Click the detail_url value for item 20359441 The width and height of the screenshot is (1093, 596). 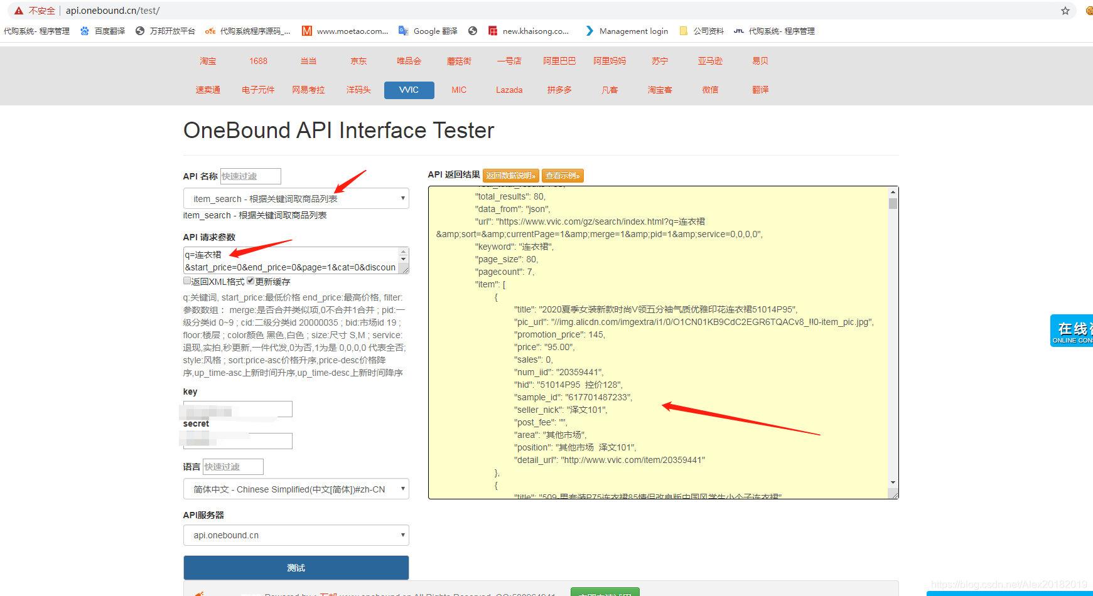click(x=633, y=460)
